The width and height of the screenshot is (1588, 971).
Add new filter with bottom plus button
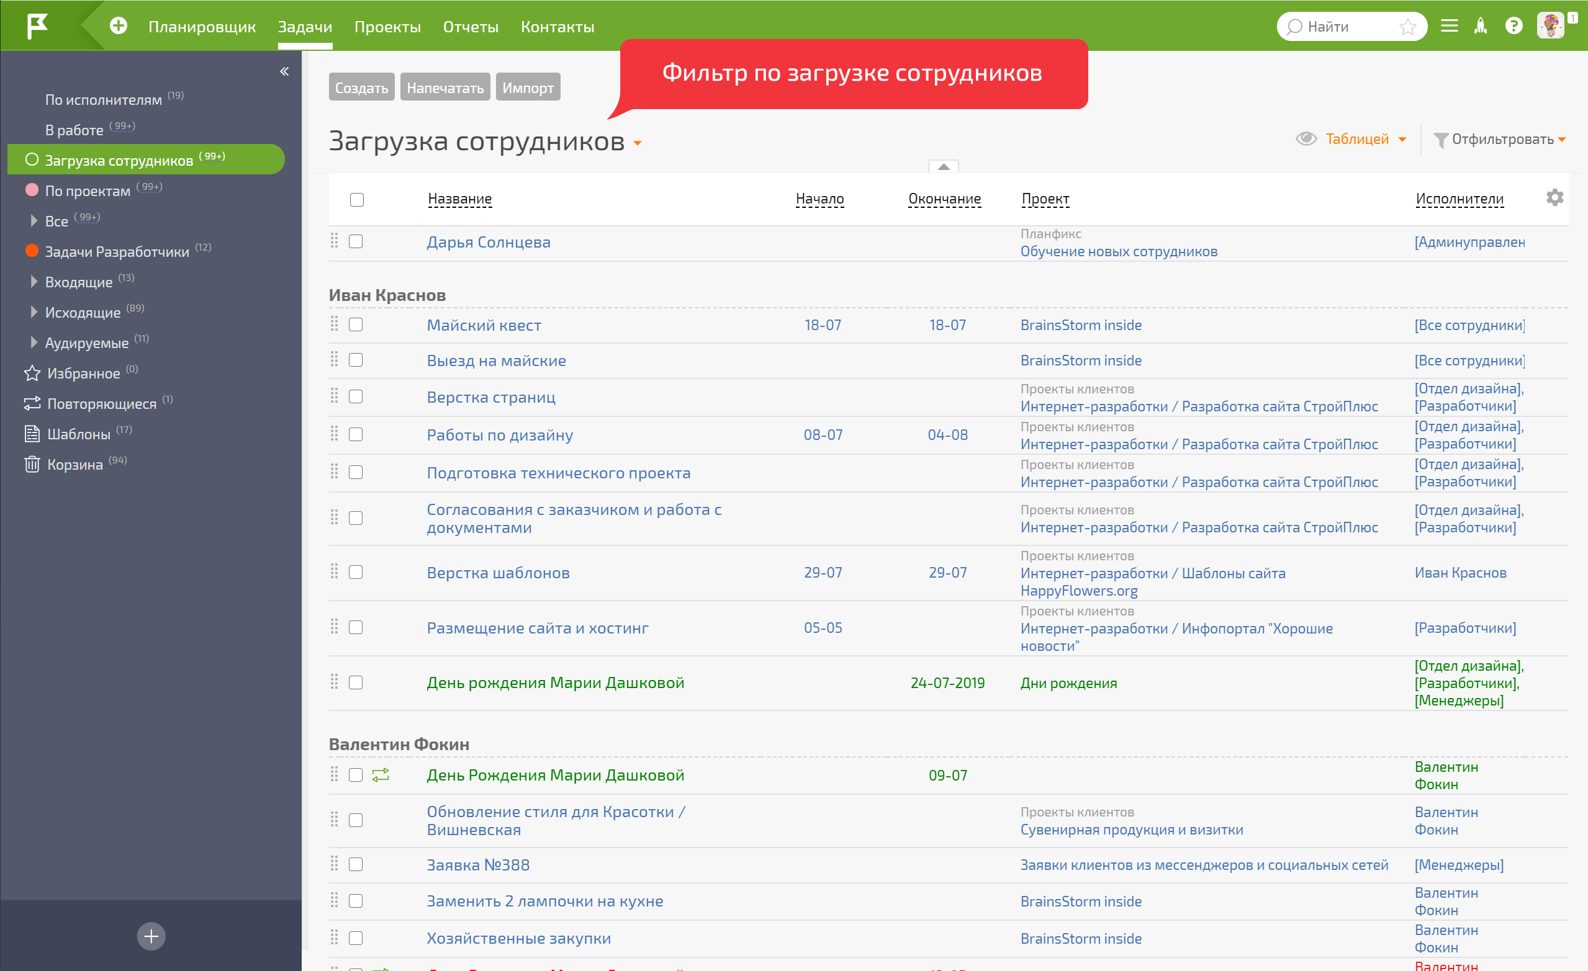coord(151,936)
